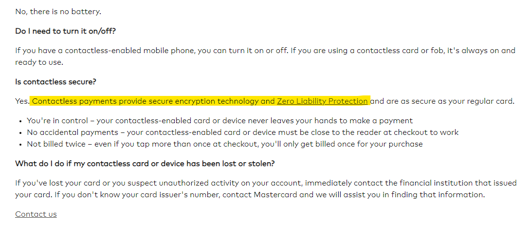Select the "No accidental payments" bullet point
Viewport: 531px width, 225px height.
click(242, 132)
